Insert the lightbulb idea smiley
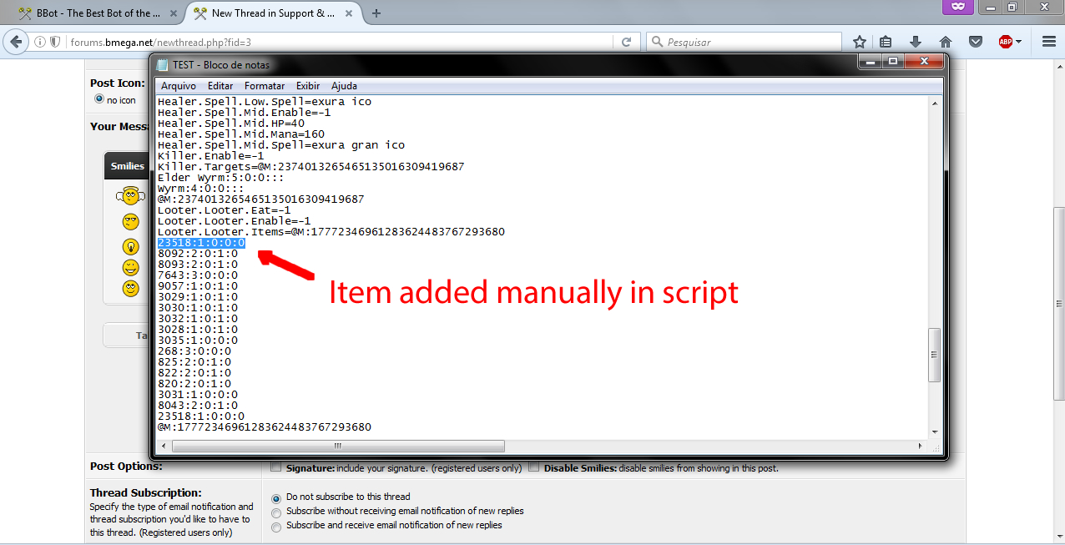 130,246
